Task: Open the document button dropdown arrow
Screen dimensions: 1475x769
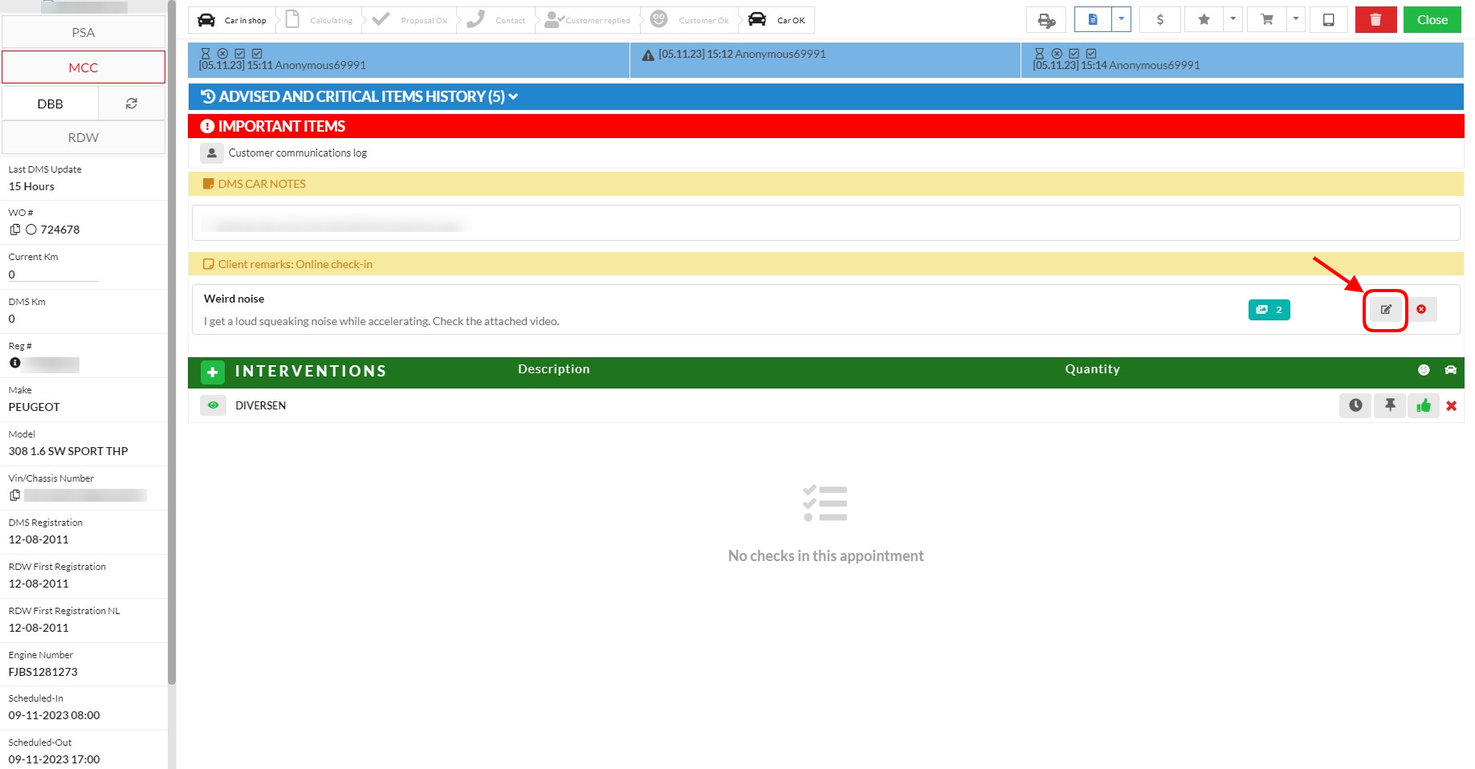Action: click(1121, 19)
